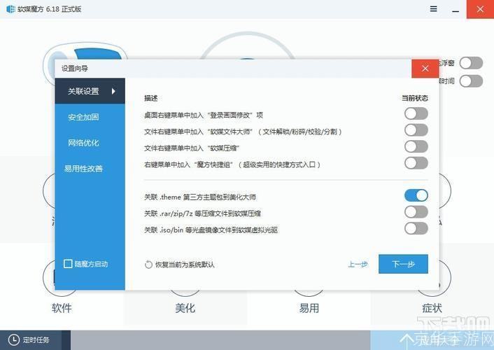Open the 软件 category in main window
This screenshot has width=494, height=350.
[62, 308]
